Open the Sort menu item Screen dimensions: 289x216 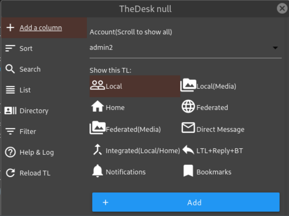pos(26,49)
